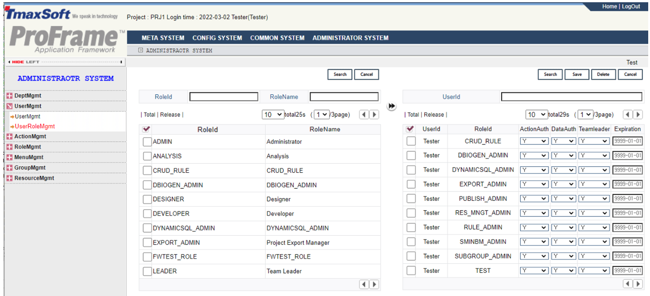This screenshot has width=650, height=296.
Task: Click the LogOut link
Action: click(x=631, y=7)
